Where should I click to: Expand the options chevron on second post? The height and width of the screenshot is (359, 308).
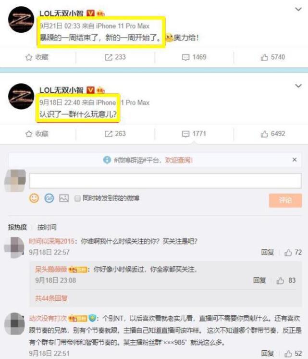point(298,86)
